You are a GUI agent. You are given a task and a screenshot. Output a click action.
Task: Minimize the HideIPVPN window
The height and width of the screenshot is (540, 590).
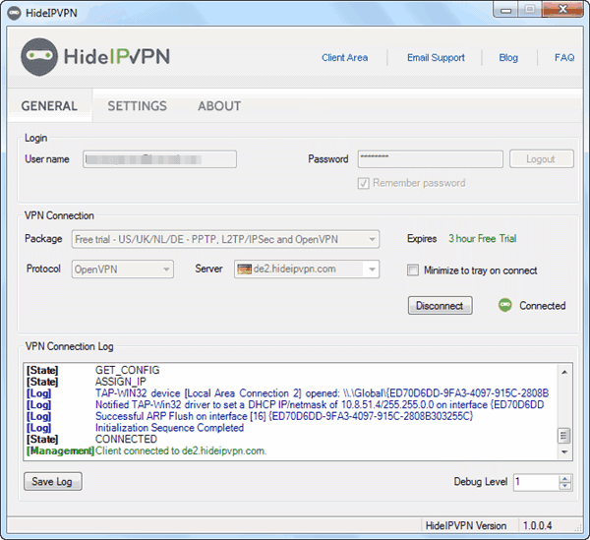[505, 10]
